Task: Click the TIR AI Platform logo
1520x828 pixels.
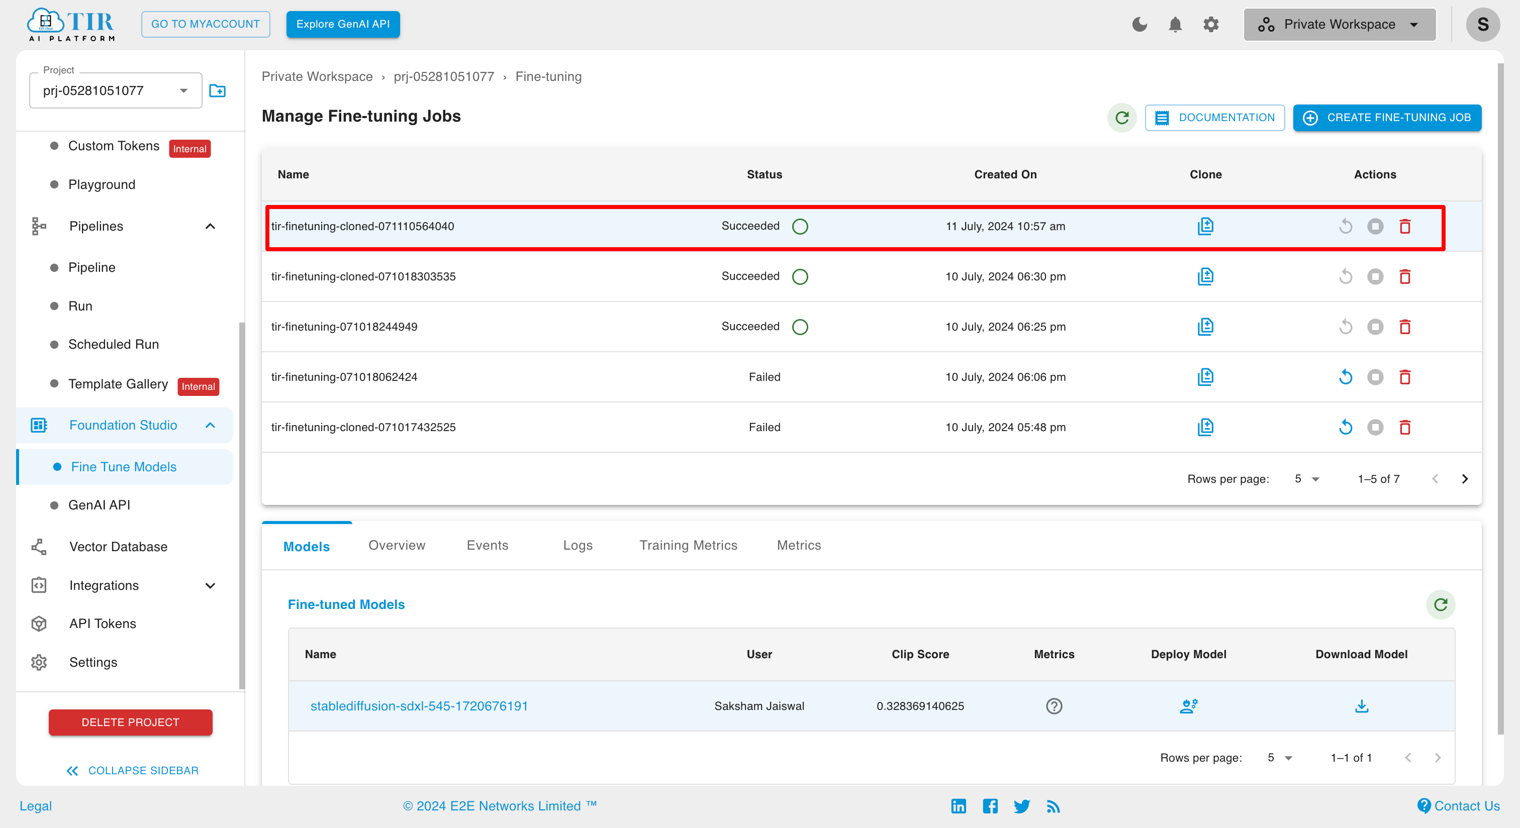Action: click(x=71, y=24)
